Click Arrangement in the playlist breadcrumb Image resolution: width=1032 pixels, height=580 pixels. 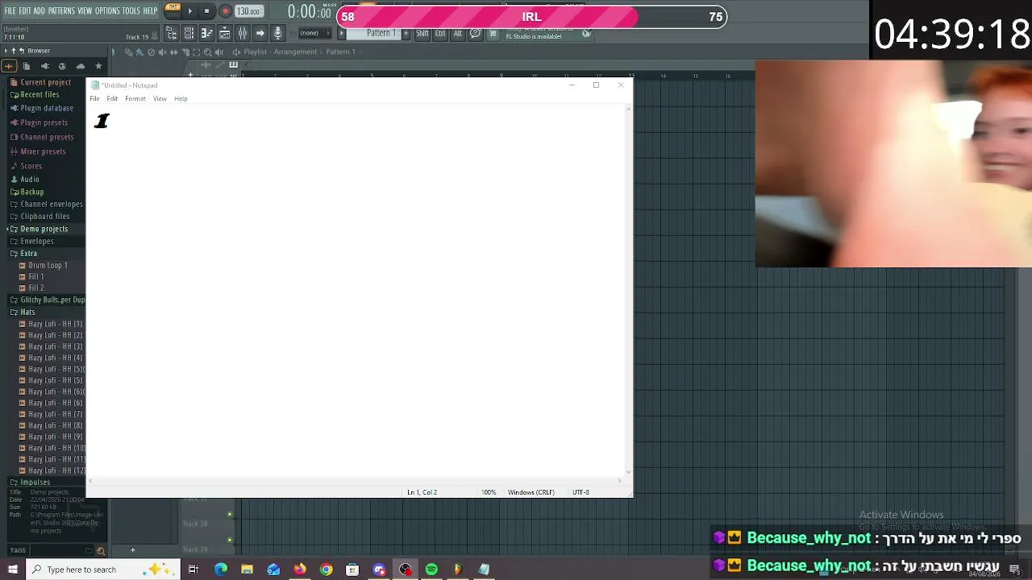click(x=295, y=52)
